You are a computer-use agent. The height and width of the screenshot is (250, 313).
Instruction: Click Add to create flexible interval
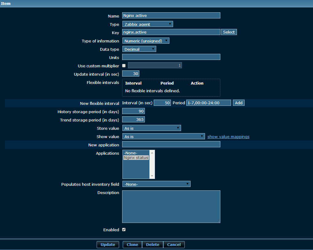[x=238, y=103]
